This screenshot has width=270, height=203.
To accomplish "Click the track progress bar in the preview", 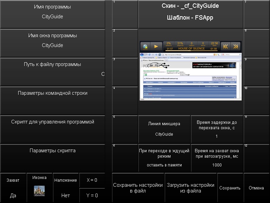I will coord(191,51).
